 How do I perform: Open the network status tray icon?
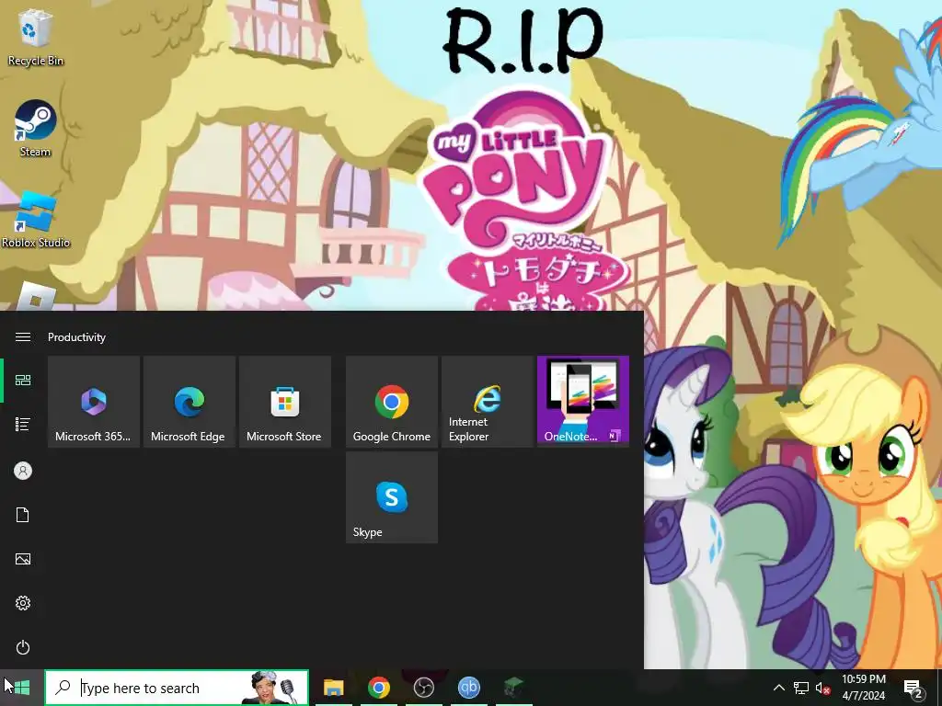pyautogui.click(x=801, y=688)
